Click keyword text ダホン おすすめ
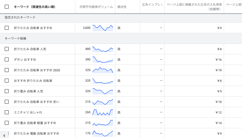This screenshot has width=242, height=138. 25,59
